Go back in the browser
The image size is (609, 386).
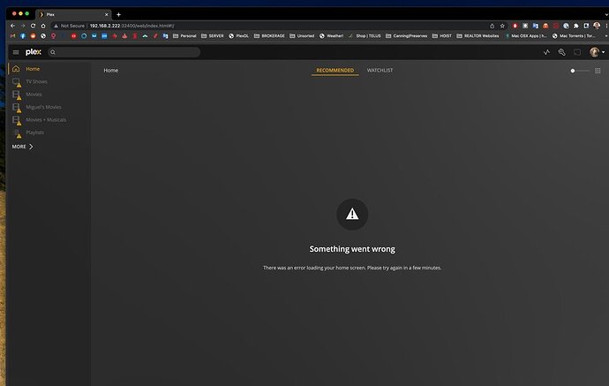13,26
